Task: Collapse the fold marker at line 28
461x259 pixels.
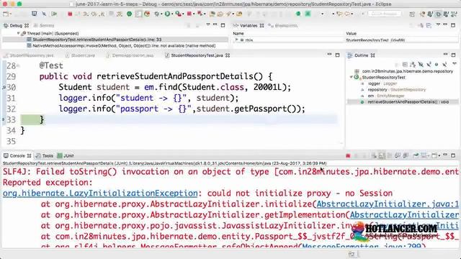Action: [18, 65]
